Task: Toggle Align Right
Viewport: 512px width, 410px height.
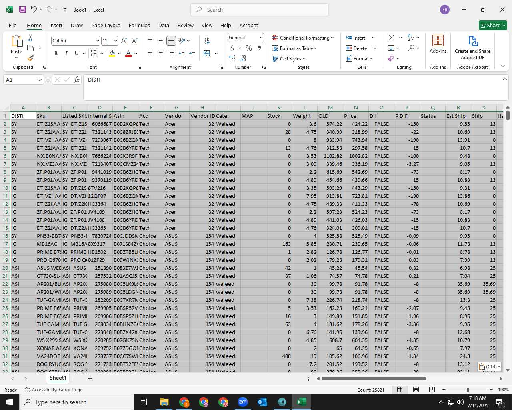Action: (x=171, y=53)
